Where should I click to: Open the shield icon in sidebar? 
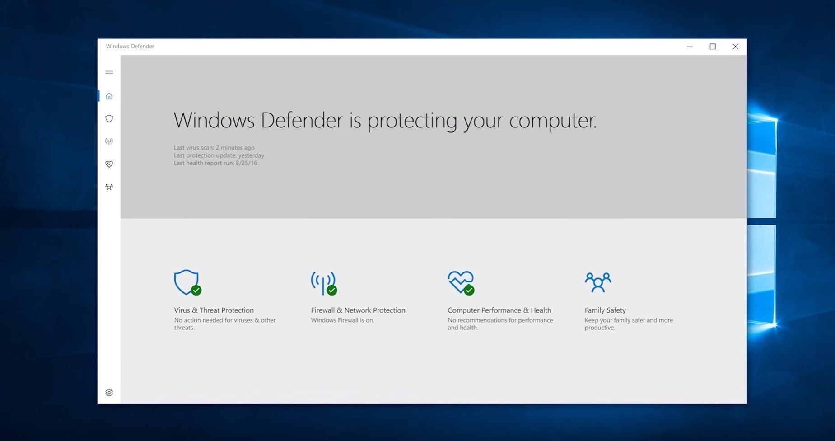click(x=109, y=118)
